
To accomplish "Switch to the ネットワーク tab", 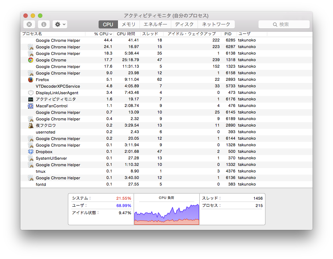I will point(216,24).
